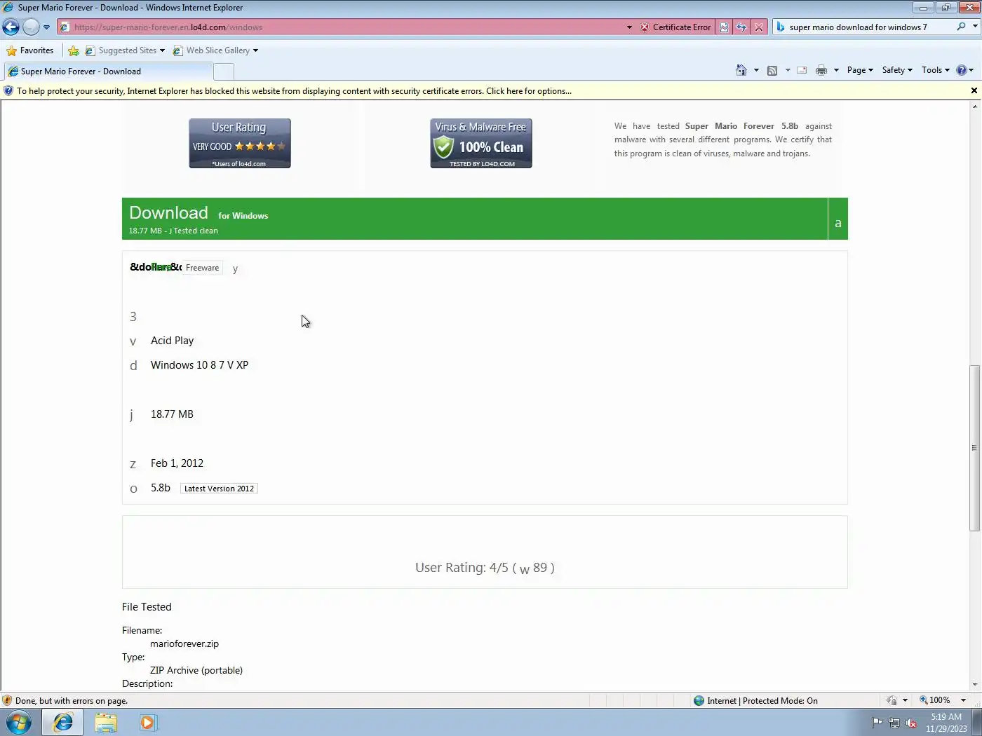Click the ZIP Archive (portable) text

pos(196,670)
